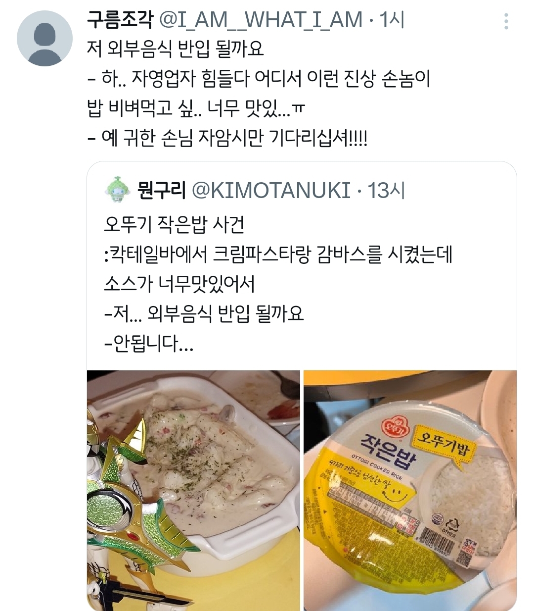Open the Ottogi rice bowl photo
Image resolution: width=534 pixels, height=611 pixels.
point(410,490)
